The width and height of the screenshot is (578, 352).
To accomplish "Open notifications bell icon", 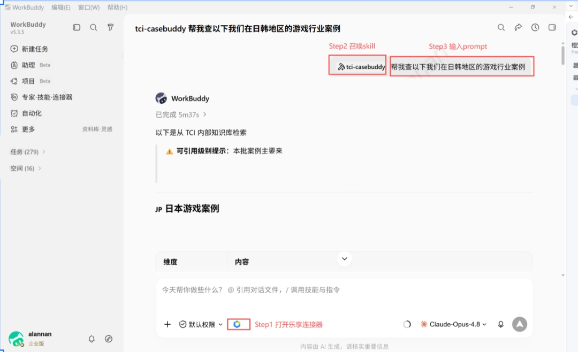I will coord(92,339).
